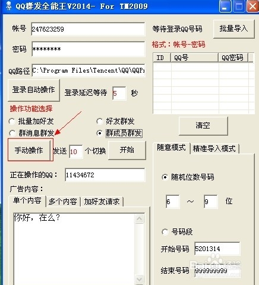Open the 单个内容 tab
Image resolution: width=259 pixels, height=285 pixels.
[27, 201]
